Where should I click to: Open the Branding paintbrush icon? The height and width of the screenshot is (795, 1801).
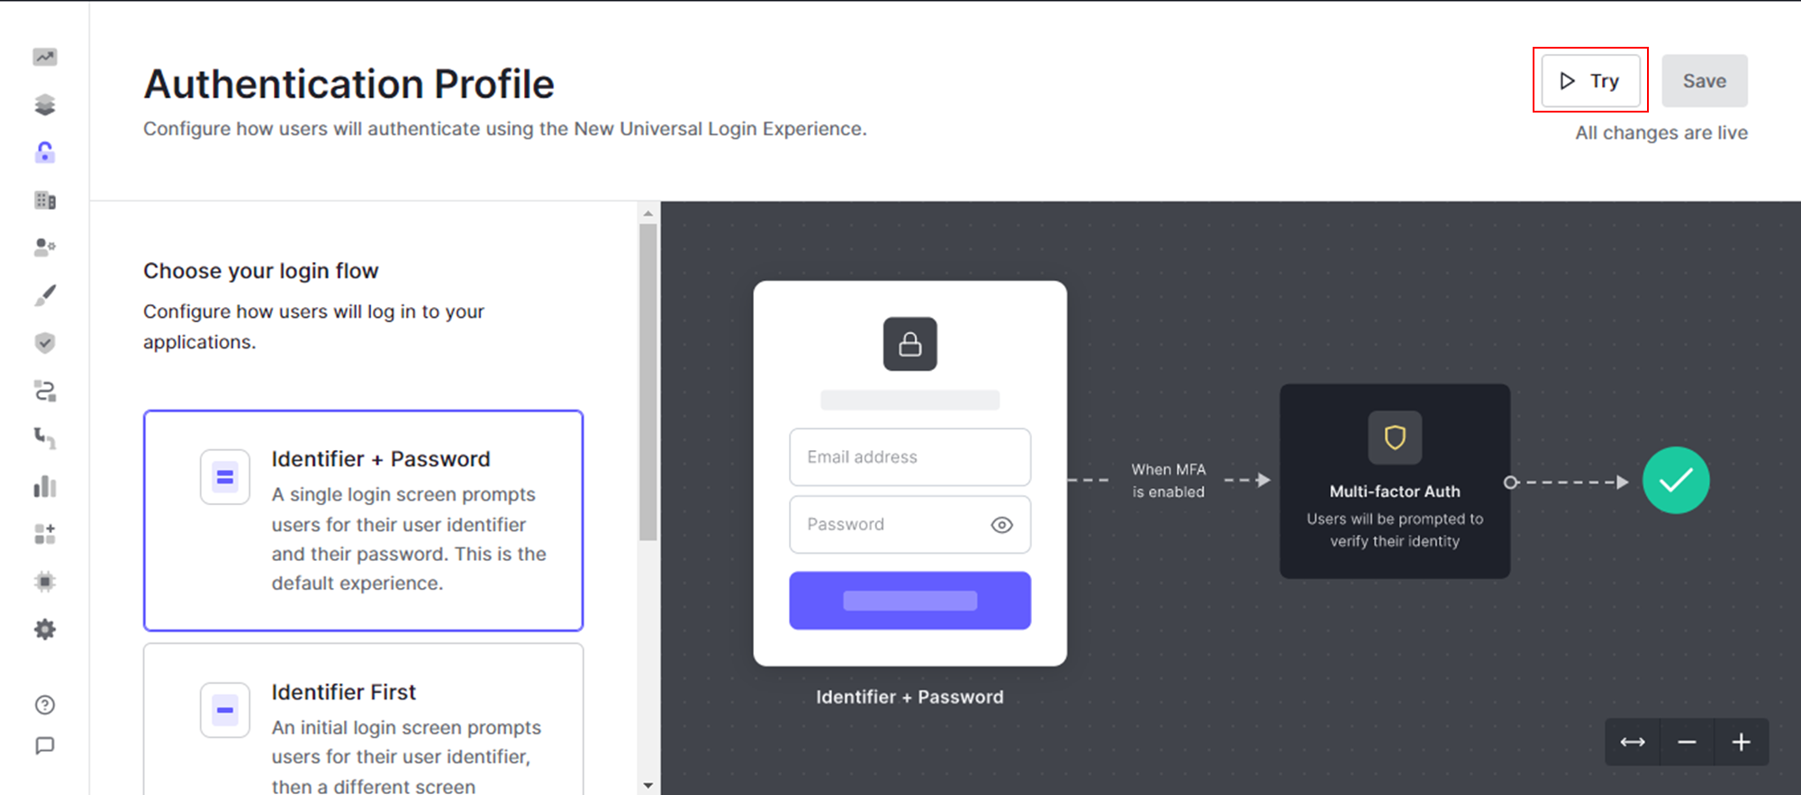click(45, 294)
